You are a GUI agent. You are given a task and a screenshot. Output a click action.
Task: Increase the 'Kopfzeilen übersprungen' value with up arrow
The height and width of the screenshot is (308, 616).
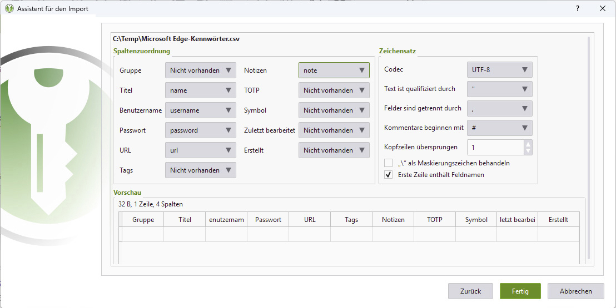(528, 144)
